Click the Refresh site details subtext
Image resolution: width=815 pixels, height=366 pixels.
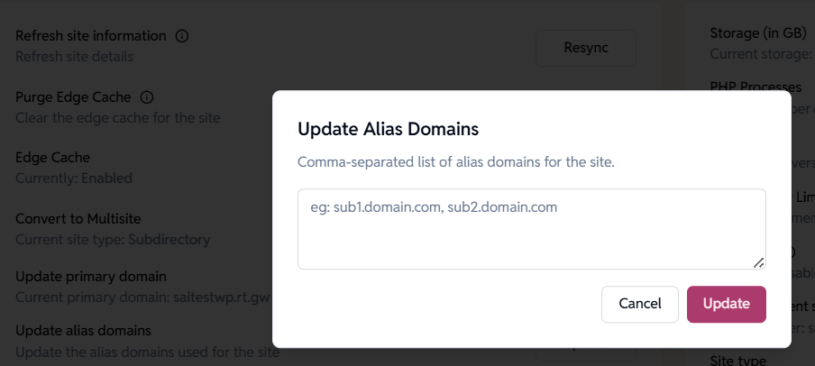[x=75, y=56]
